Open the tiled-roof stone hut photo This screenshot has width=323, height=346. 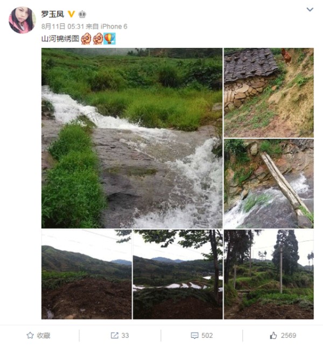pyautogui.click(x=268, y=93)
